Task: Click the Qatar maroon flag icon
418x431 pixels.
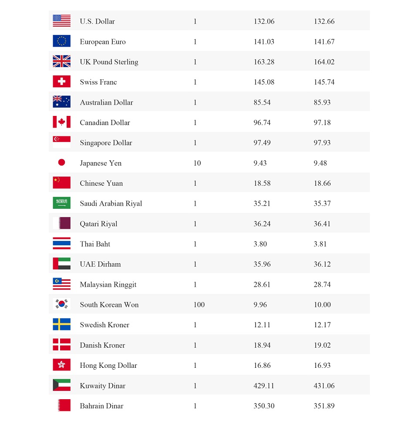Action: (61, 223)
